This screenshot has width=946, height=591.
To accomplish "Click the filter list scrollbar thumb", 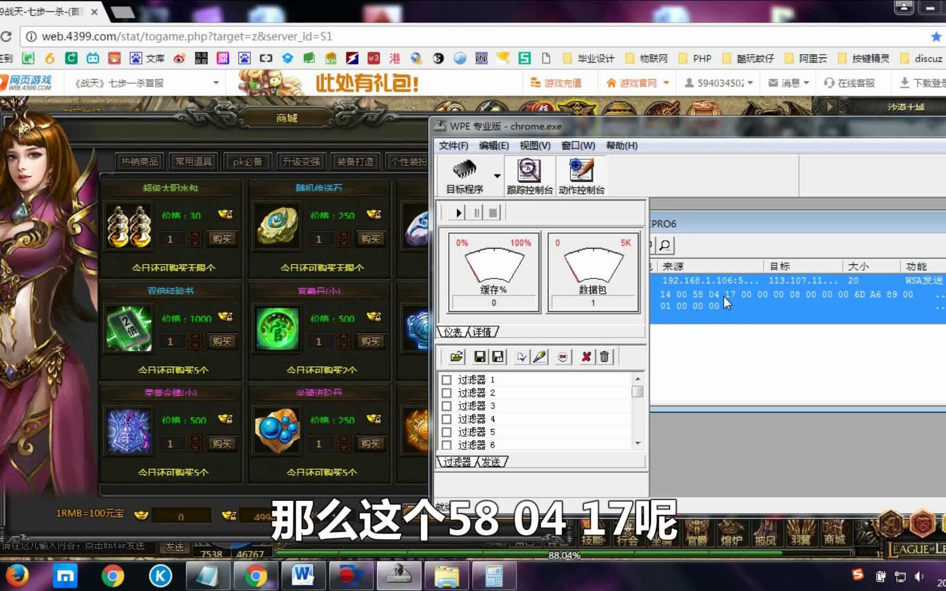I will (637, 392).
